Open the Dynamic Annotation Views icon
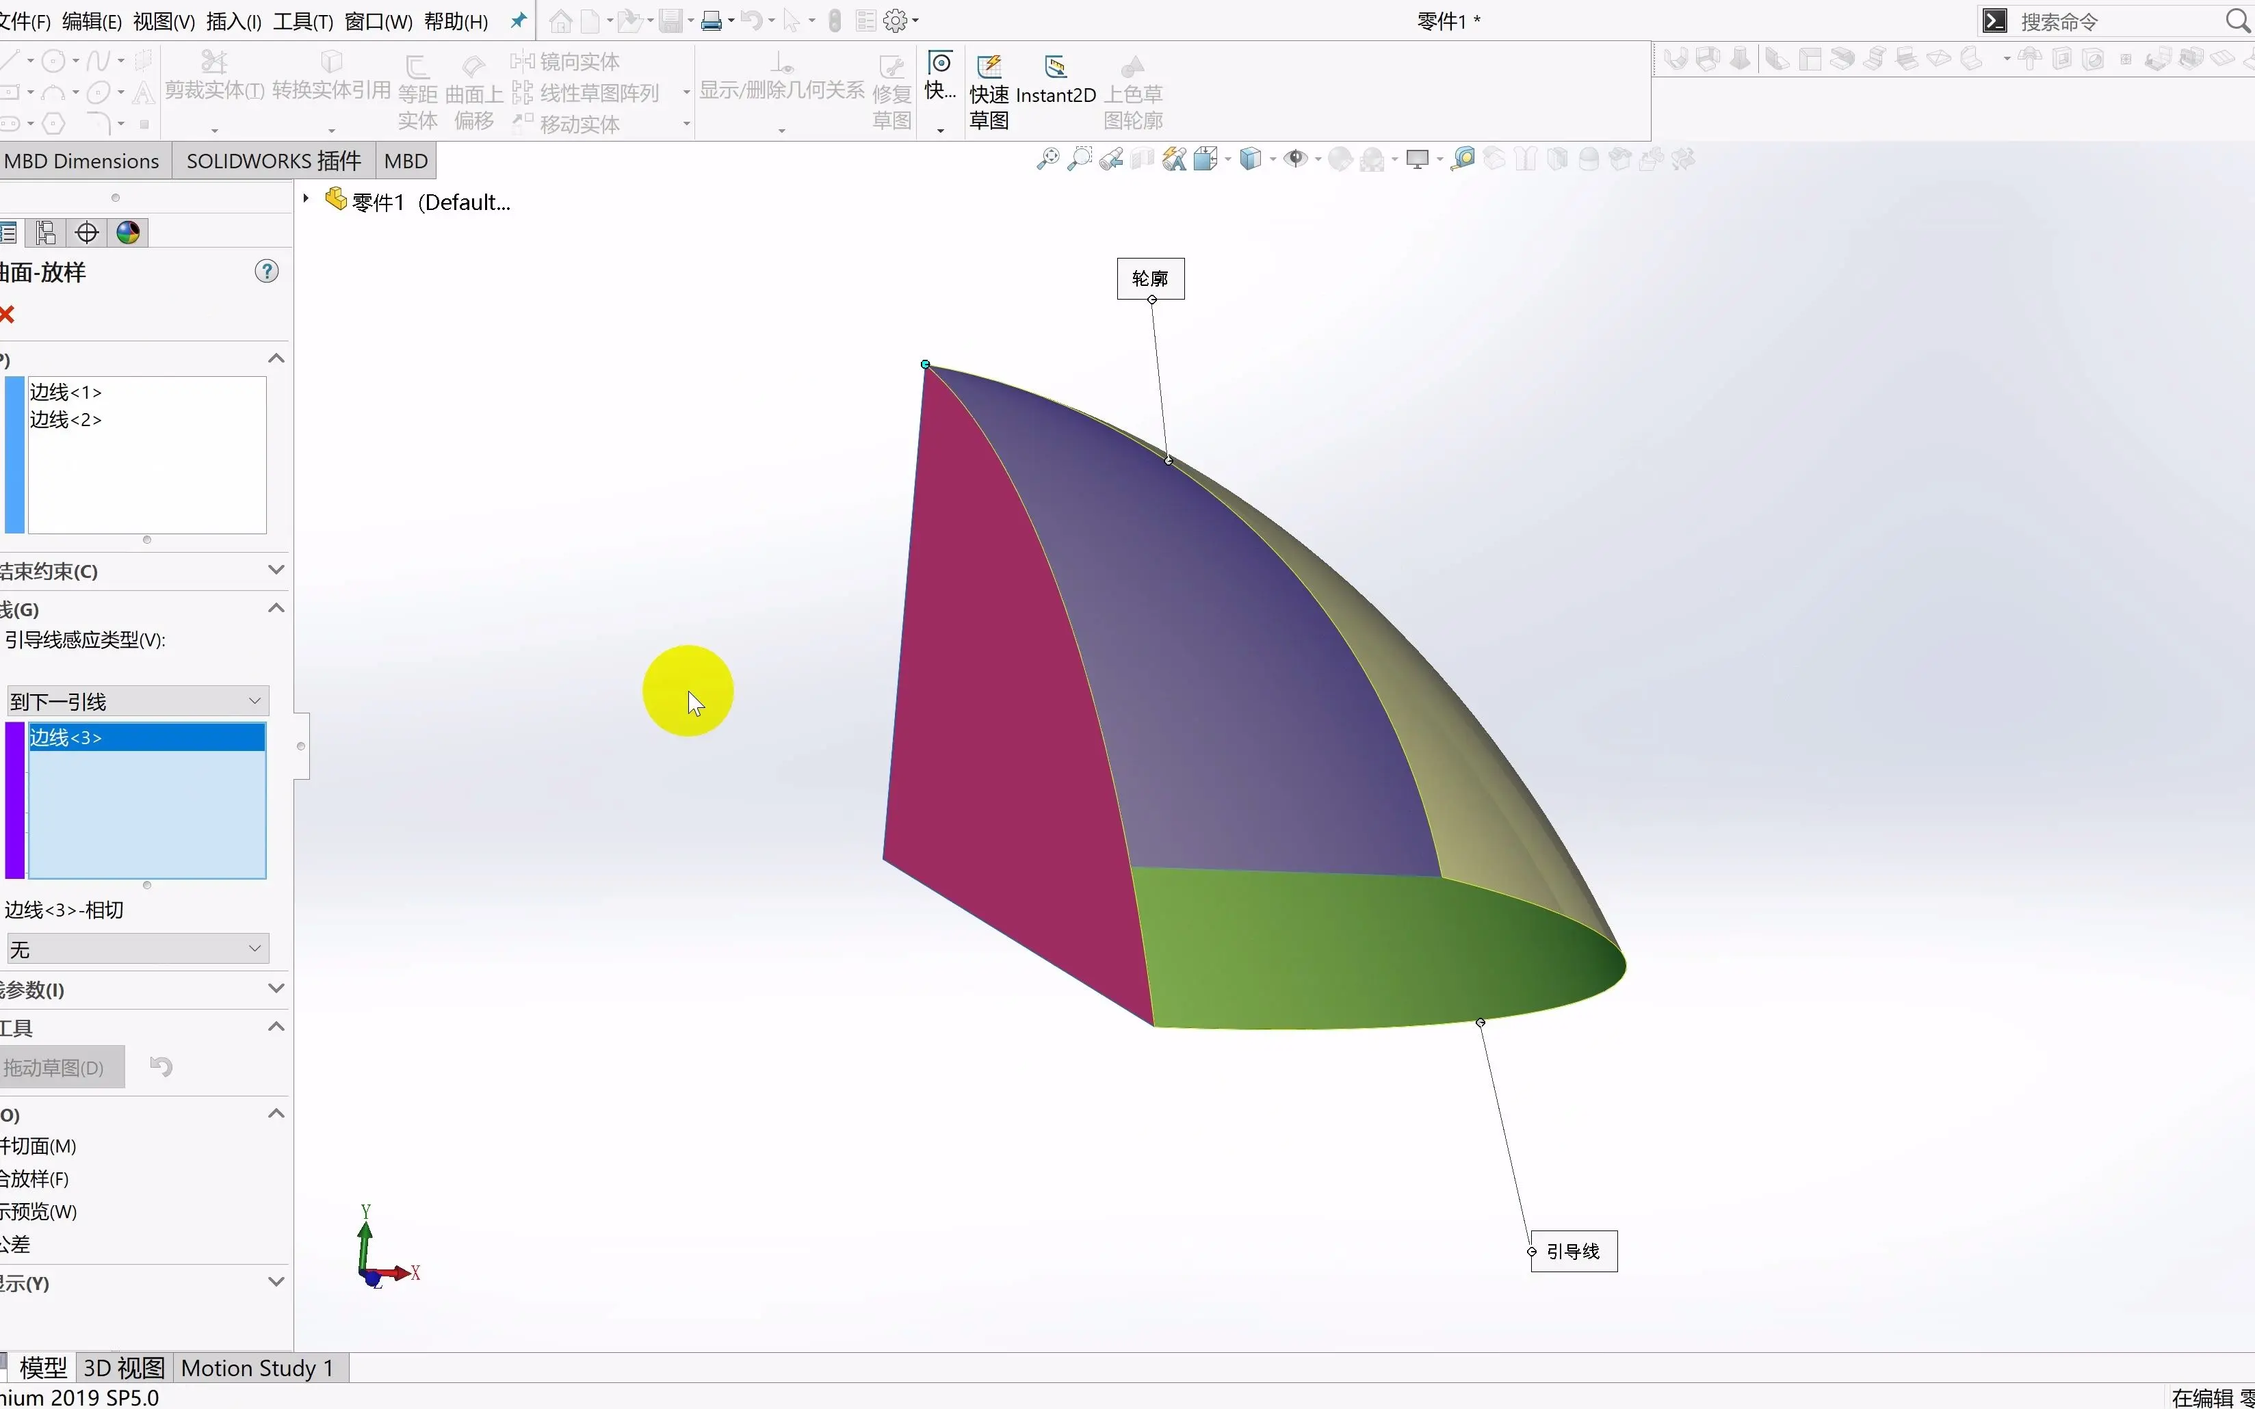Image resolution: width=2255 pixels, height=1409 pixels. coord(1175,159)
